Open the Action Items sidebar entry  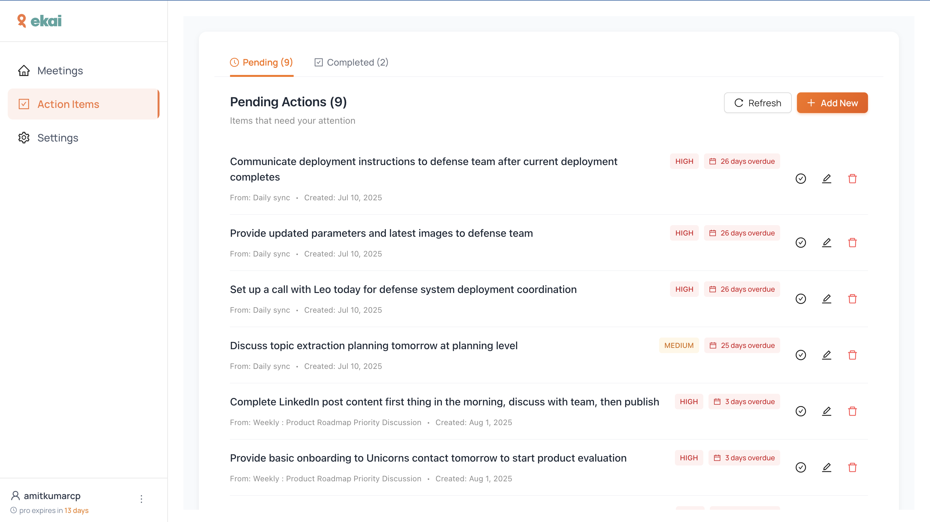click(x=68, y=104)
